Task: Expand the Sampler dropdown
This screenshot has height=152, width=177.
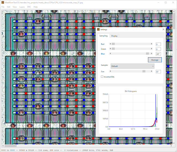Action: click(132, 66)
